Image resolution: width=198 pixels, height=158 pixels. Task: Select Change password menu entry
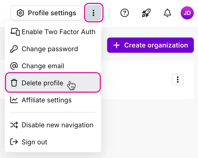click(x=53, y=49)
